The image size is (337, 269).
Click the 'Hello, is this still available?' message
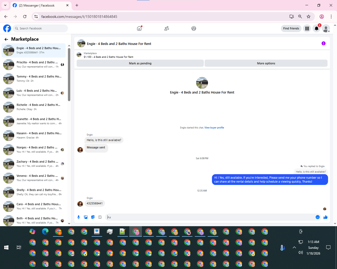coord(104,140)
